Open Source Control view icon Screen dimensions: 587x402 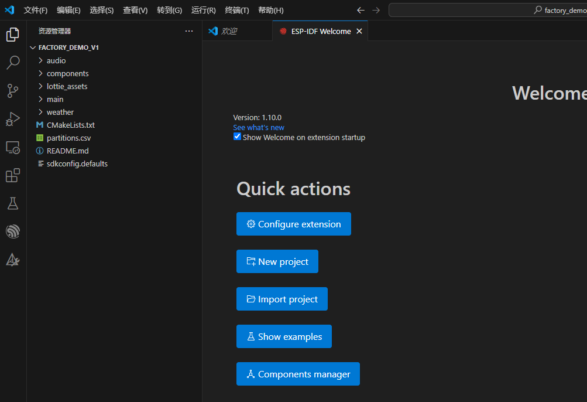[x=13, y=90]
